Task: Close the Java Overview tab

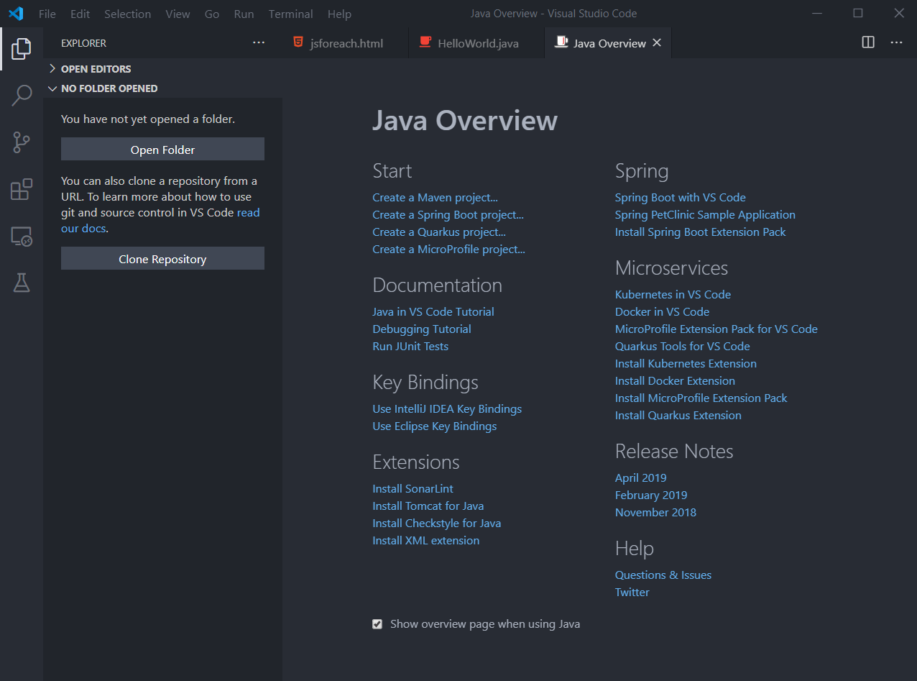Action: coord(656,43)
